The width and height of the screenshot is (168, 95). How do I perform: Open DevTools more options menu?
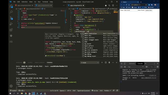(x=154, y=64)
